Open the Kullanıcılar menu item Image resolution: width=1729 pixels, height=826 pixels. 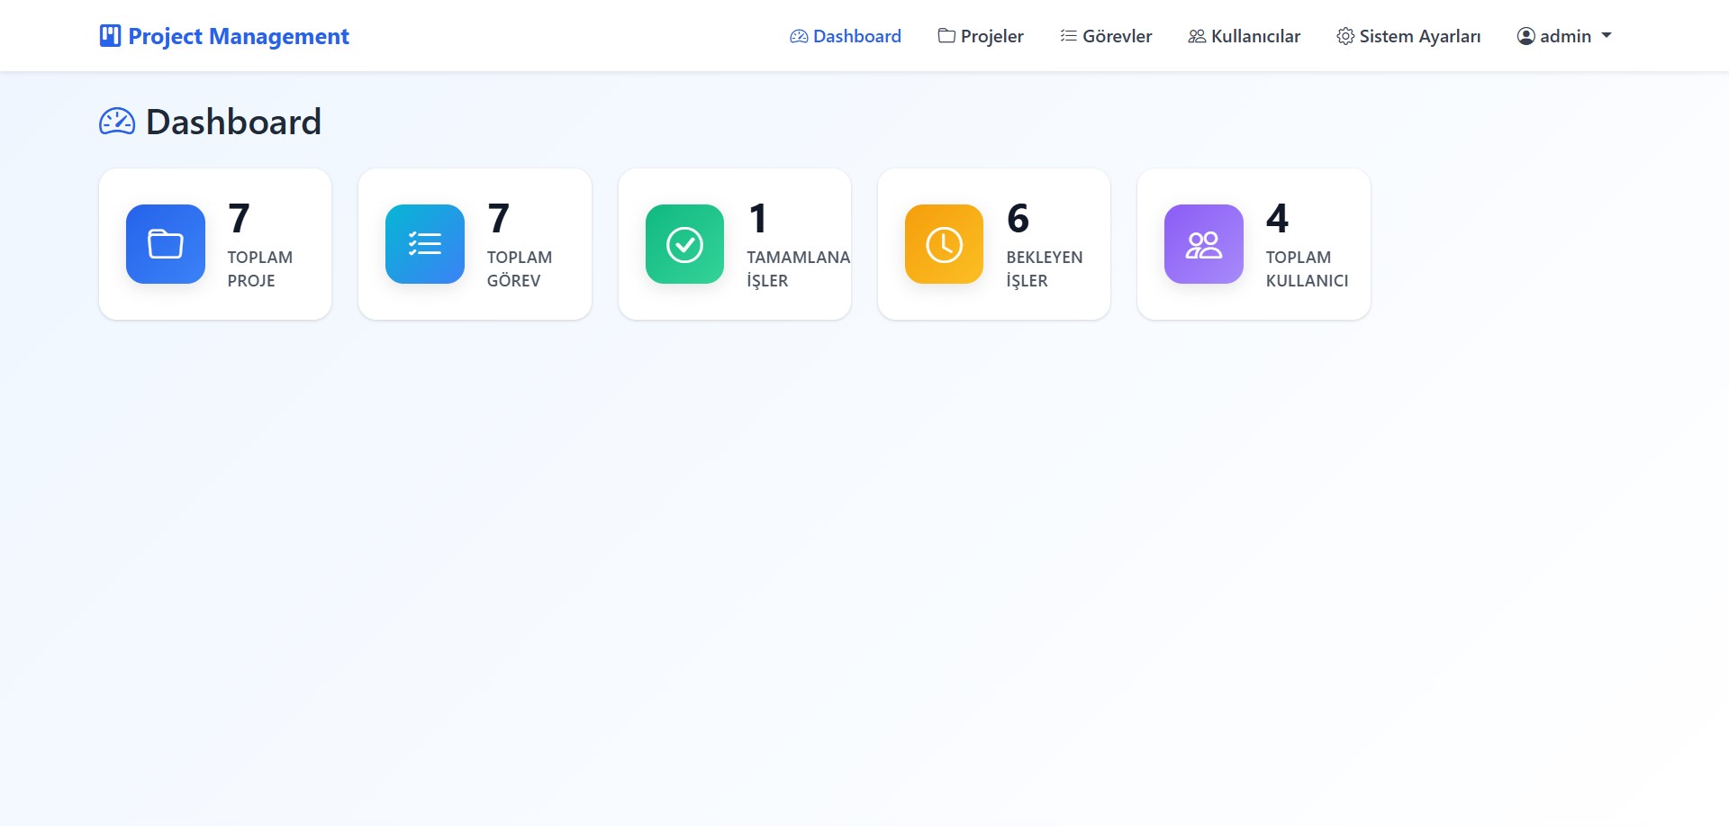1245,36
